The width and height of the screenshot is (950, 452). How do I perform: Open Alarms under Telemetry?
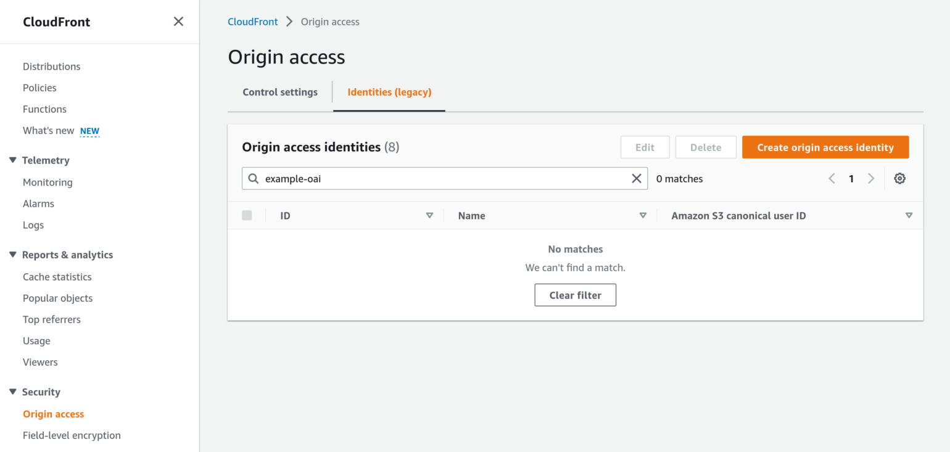tap(38, 203)
